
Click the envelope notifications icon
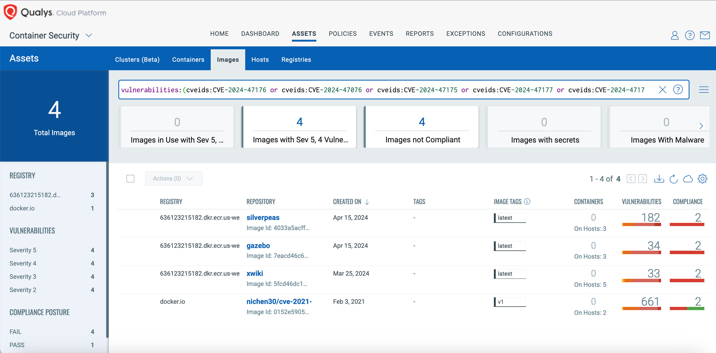705,35
